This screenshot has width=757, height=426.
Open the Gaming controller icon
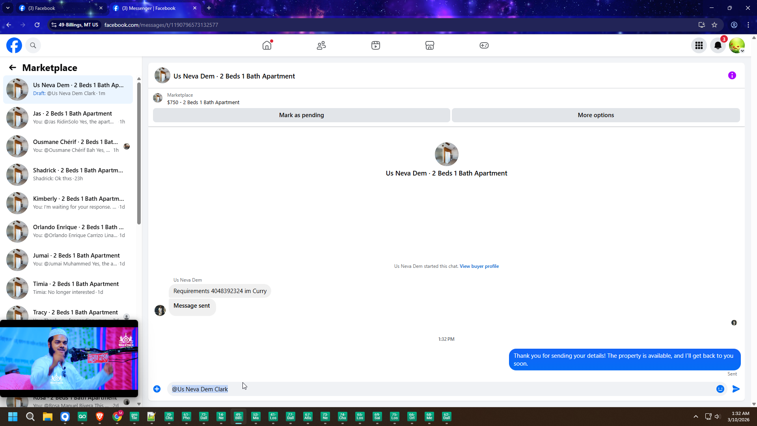point(484,45)
